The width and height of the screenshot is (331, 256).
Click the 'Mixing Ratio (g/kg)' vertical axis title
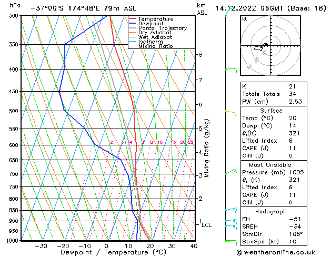click(x=207, y=148)
